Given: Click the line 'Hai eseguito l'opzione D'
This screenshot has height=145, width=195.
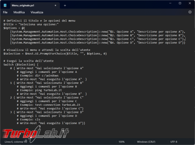Looking at the screenshot, I should 51,123.
